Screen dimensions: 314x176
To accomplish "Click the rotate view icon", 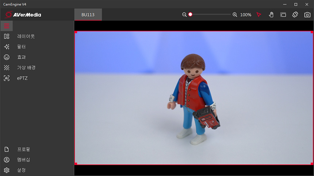I will click(x=295, y=15).
